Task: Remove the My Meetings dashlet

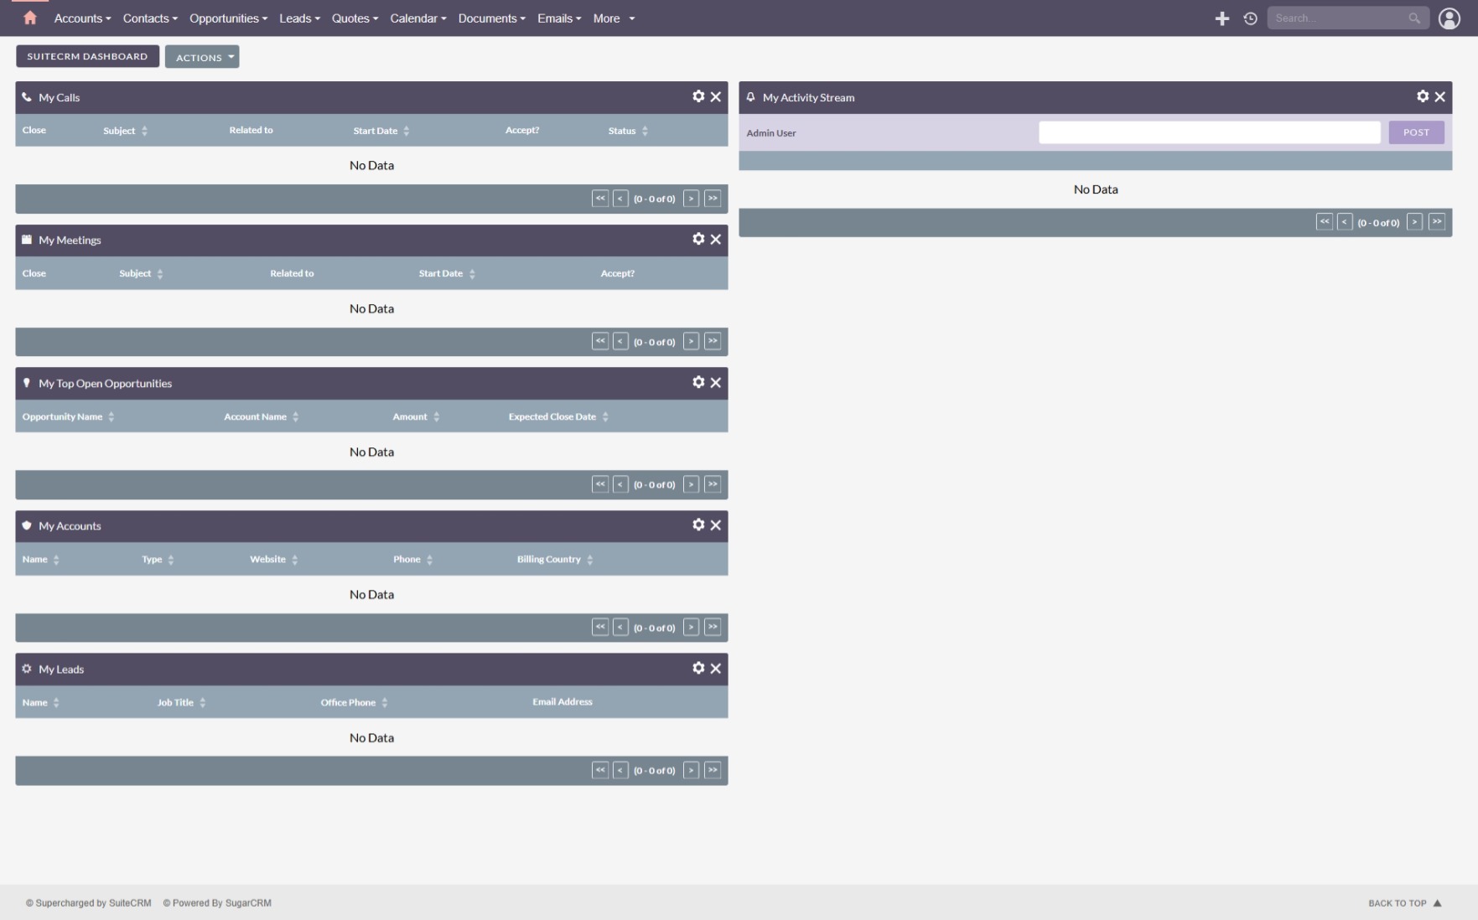Action: tap(716, 240)
